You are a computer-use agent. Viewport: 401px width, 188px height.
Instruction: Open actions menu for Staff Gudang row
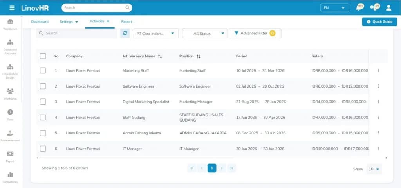click(378, 117)
